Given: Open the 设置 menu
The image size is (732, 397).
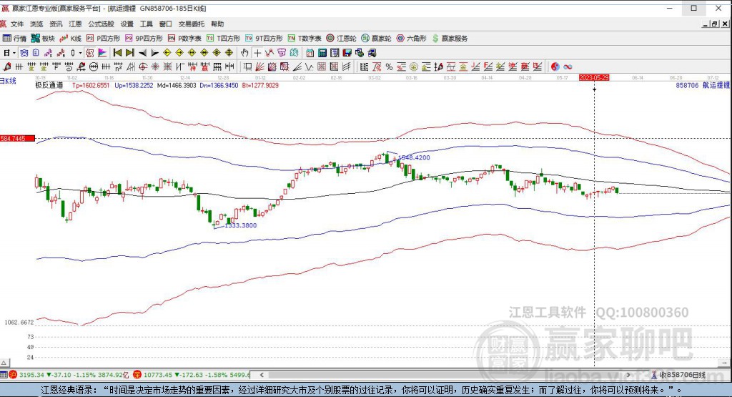Looking at the screenshot, I should (127, 24).
